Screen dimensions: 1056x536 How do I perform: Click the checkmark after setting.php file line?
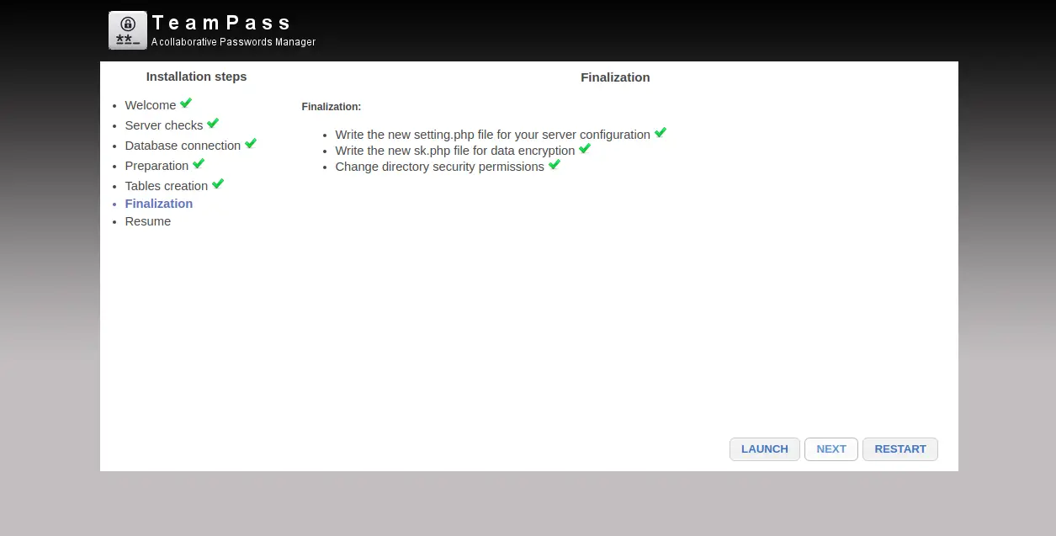coord(661,132)
